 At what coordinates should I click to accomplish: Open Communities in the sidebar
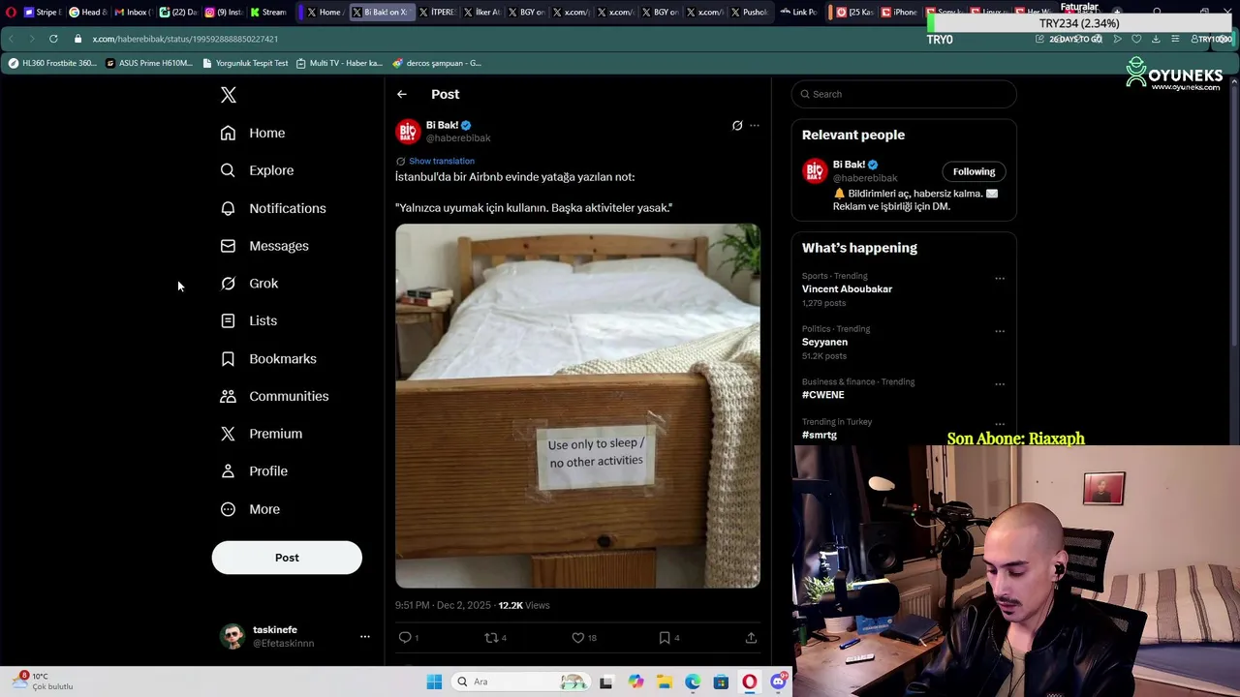point(274,396)
